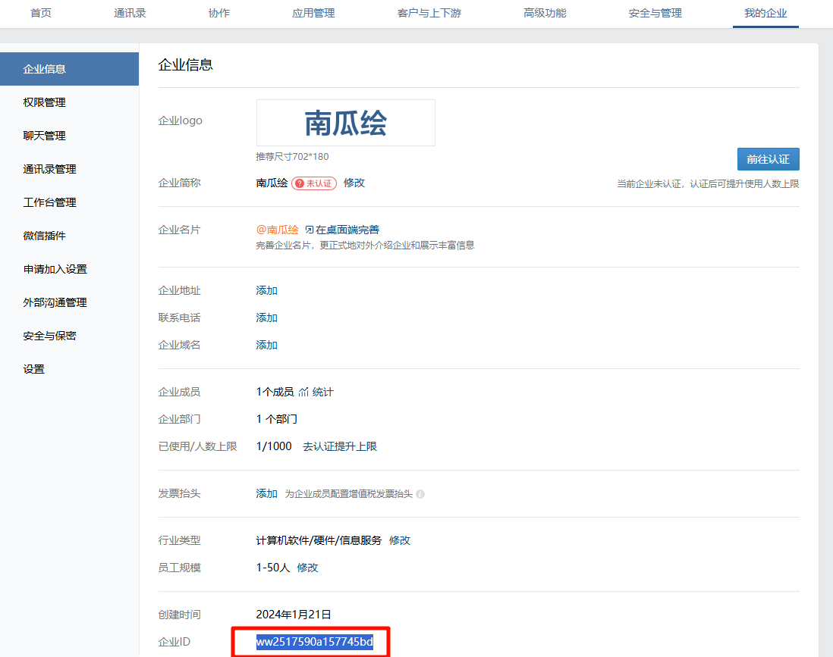Click 去认证提升上限 link
This screenshot has width=833, height=657.
340,446
